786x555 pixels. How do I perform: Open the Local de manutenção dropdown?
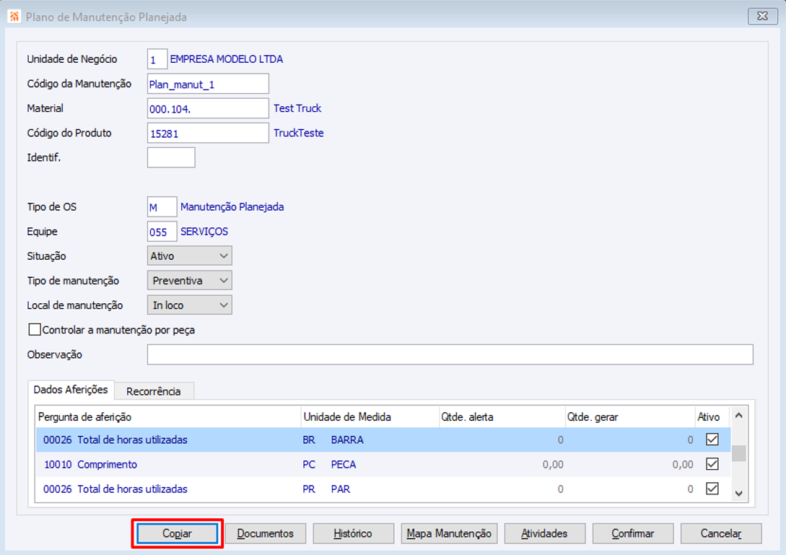190,305
